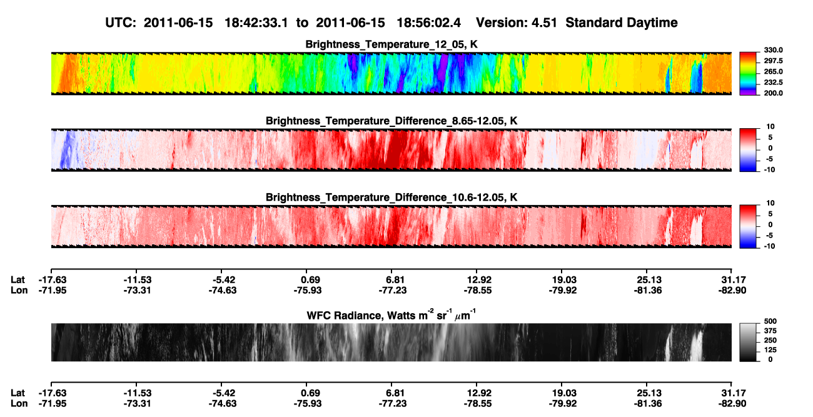
Task: Click the '500' WFC Radiance scale label
Action: [772, 321]
